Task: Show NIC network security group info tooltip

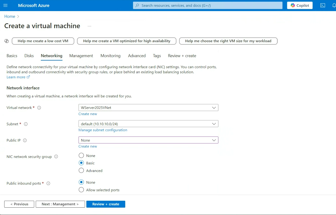Action: [x=56, y=156]
